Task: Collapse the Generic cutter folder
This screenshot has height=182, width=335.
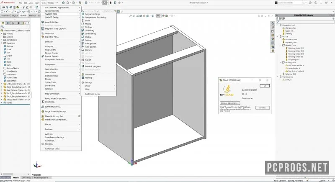Action: (281, 45)
